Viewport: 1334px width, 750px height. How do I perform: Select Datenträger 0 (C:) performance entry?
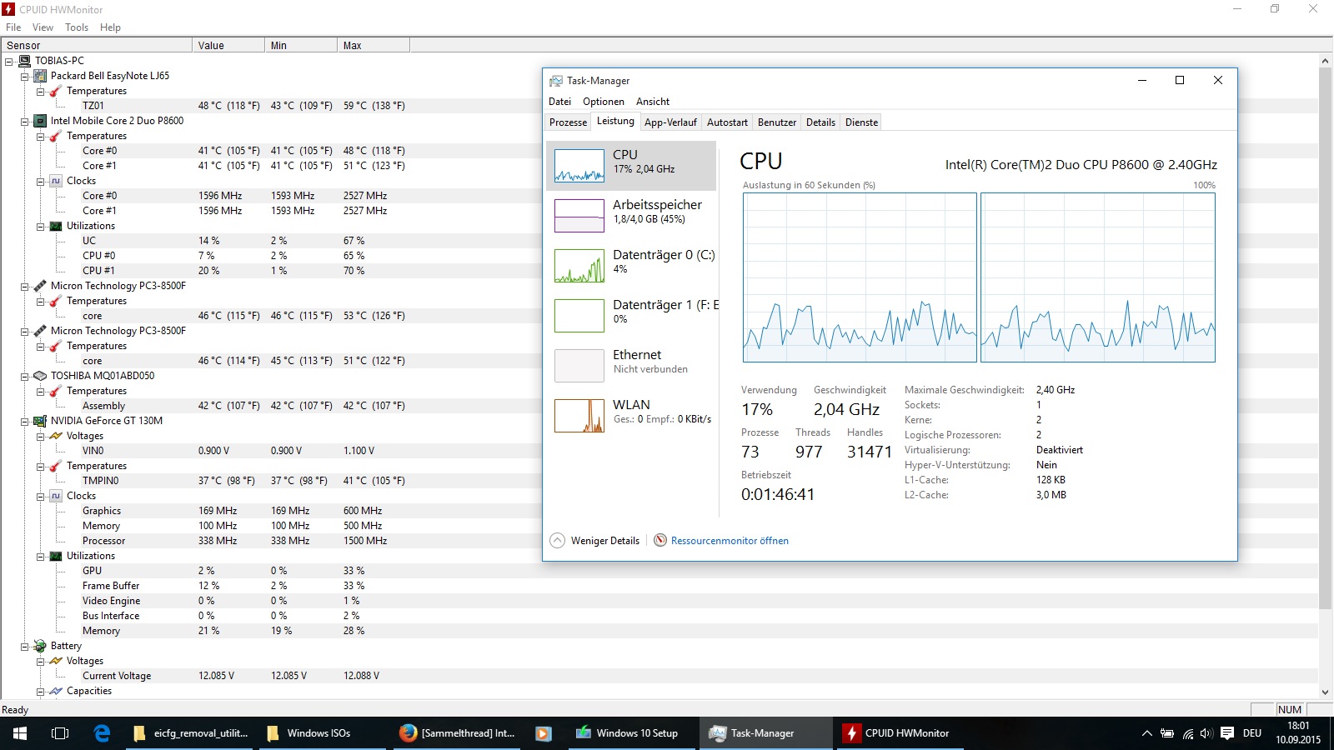[x=631, y=265]
